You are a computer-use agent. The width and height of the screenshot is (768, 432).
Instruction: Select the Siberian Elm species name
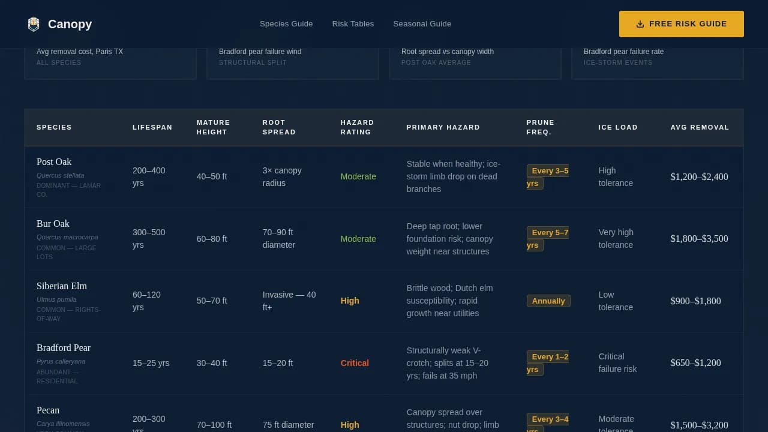62,286
